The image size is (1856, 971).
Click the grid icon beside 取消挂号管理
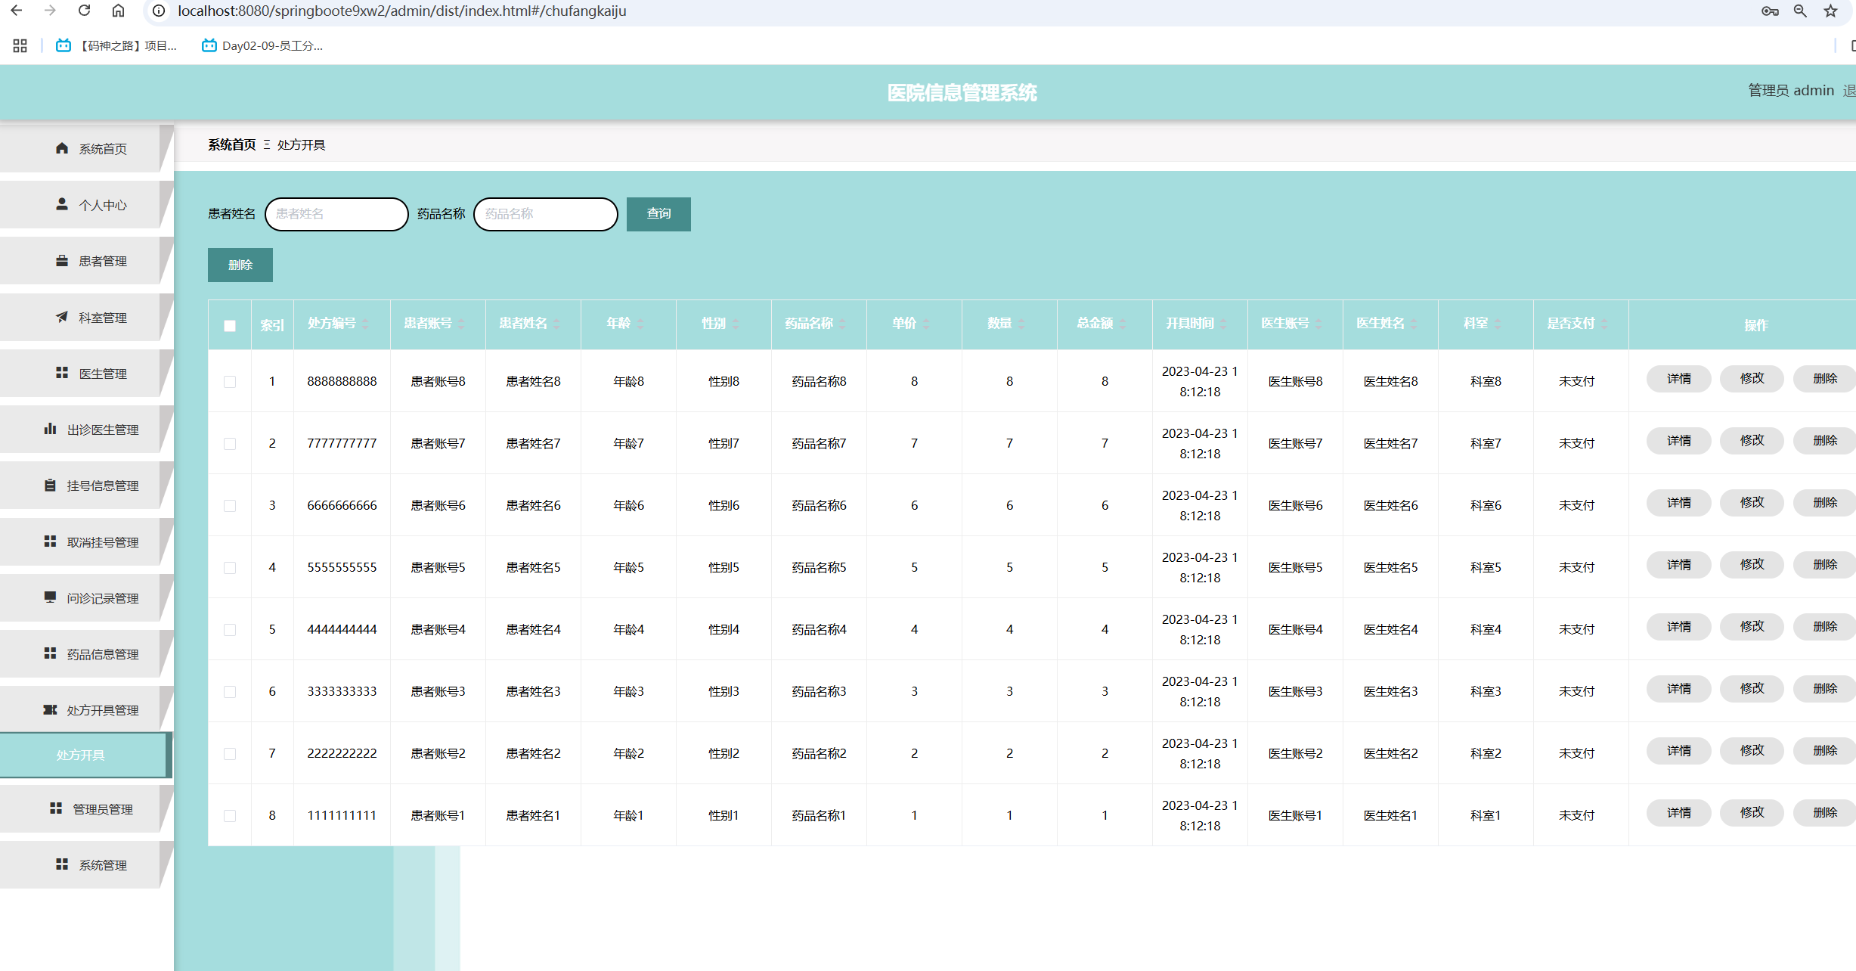click(50, 541)
